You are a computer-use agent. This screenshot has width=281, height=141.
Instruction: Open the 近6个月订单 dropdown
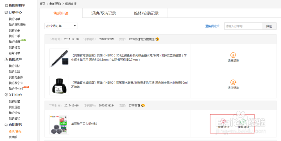(x=61, y=26)
